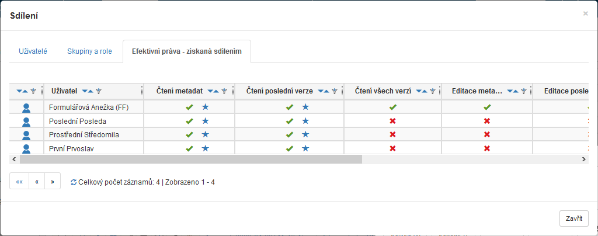The width and height of the screenshot is (598, 236).
Task: Go to the next page of records
Action: coord(53,182)
